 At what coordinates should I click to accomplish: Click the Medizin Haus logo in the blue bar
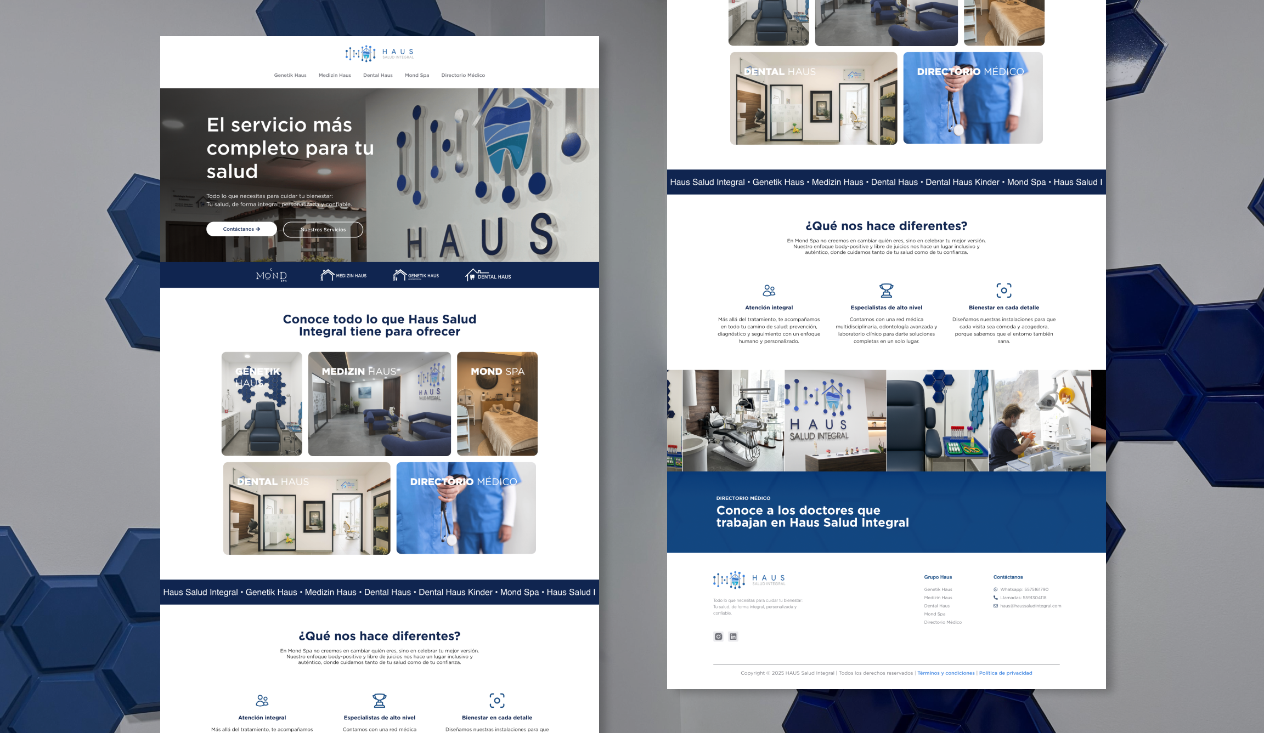point(343,275)
